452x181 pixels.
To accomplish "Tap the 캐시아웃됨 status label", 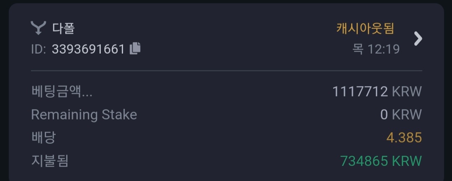I will [365, 28].
